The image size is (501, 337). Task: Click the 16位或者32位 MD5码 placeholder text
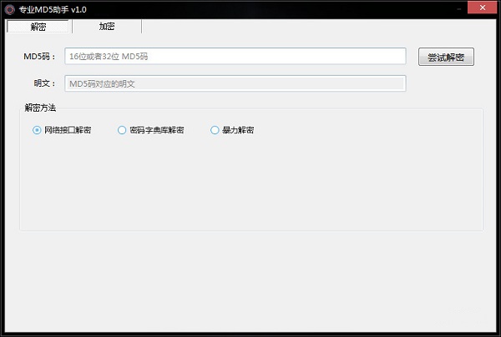[x=109, y=57]
